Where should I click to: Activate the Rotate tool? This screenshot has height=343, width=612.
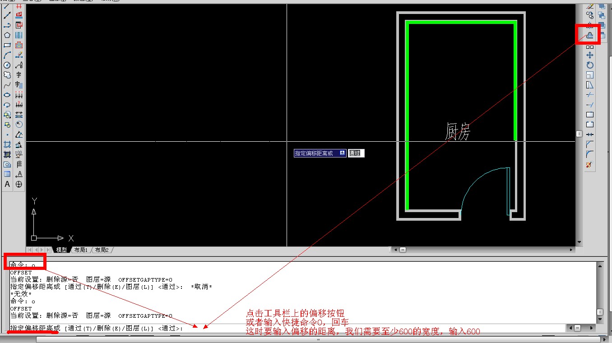point(589,65)
